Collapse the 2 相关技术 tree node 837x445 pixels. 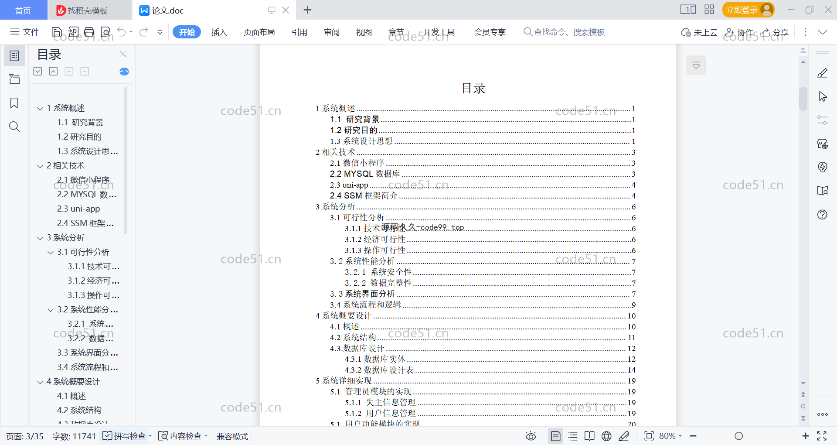40,166
